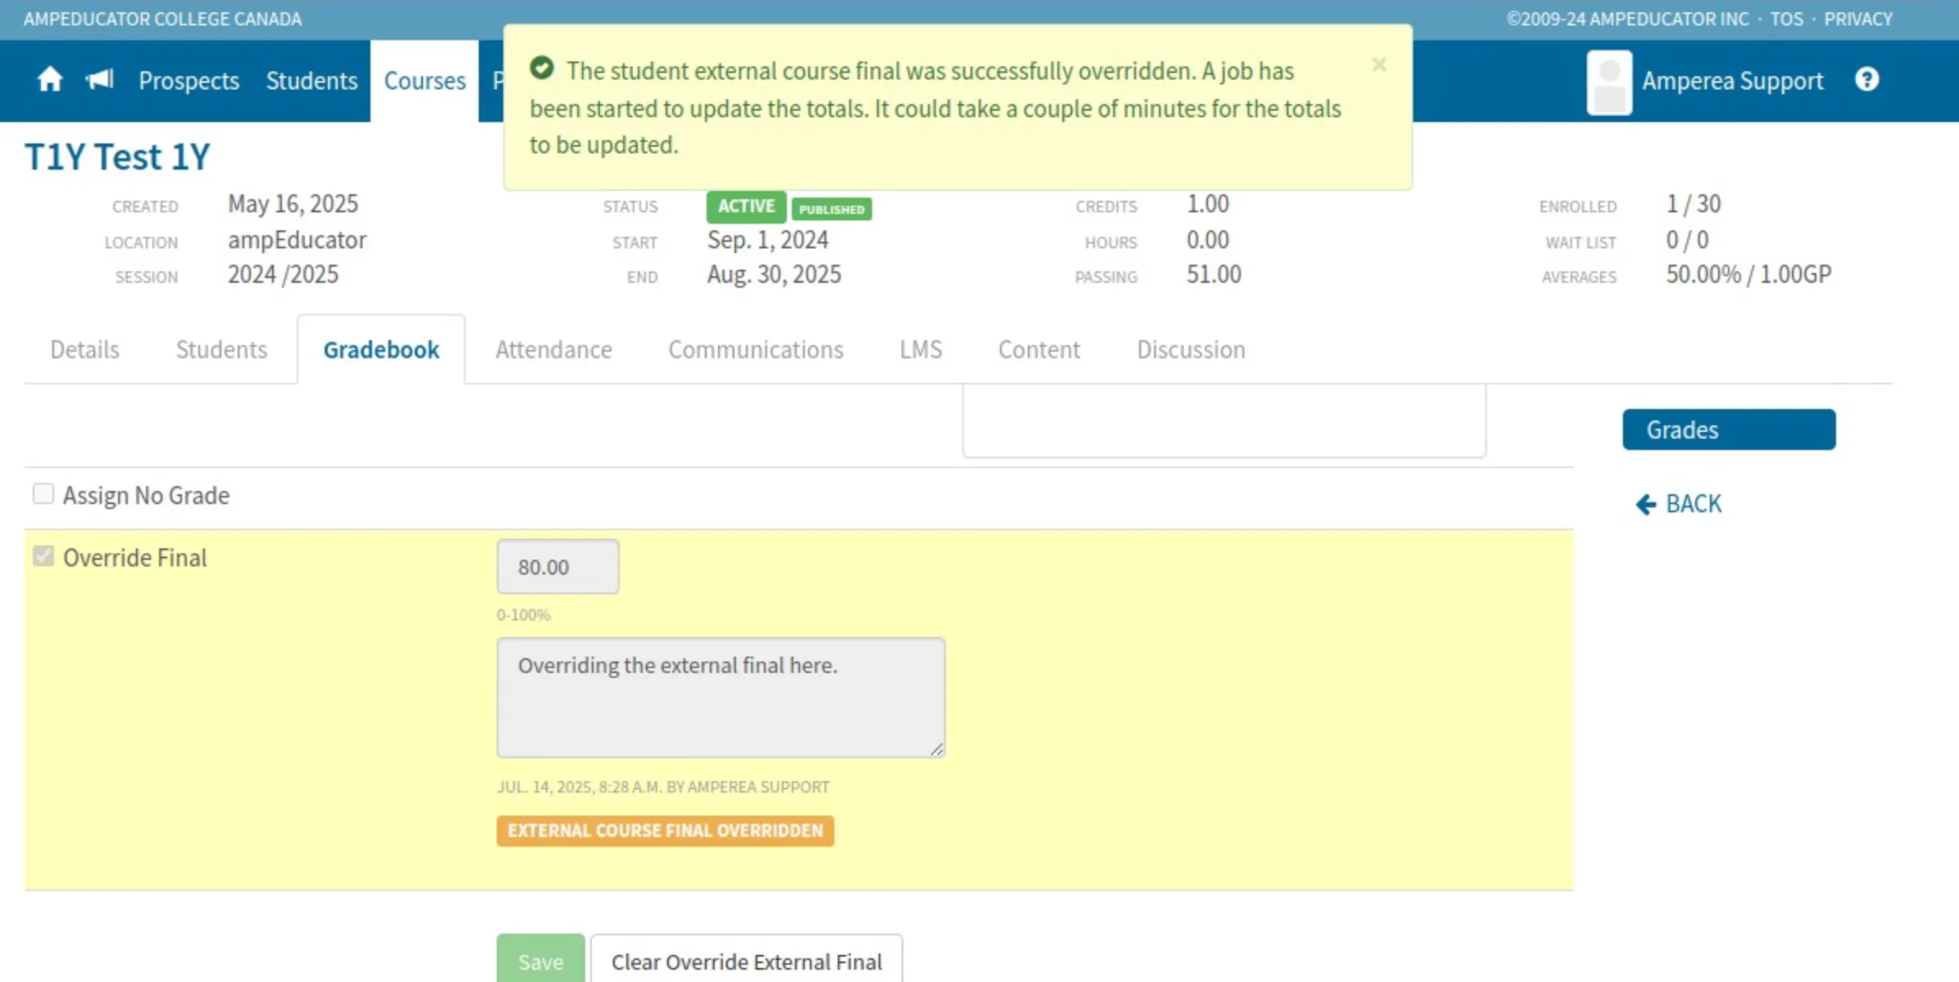Switch to the Attendance tab
The height and width of the screenshot is (982, 1959).
click(x=553, y=349)
